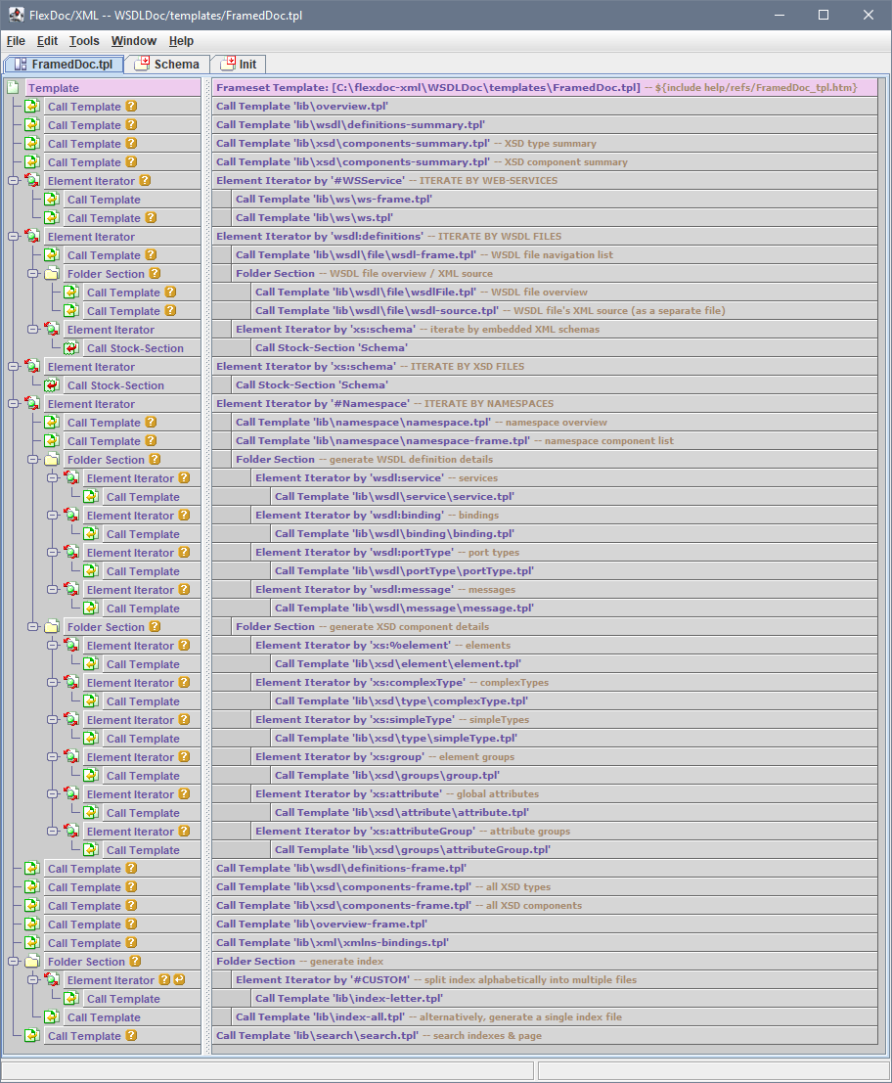Click the Element Iterator icon for the 'wsdl:service' row
Screen dimensions: 892x1083
71,478
